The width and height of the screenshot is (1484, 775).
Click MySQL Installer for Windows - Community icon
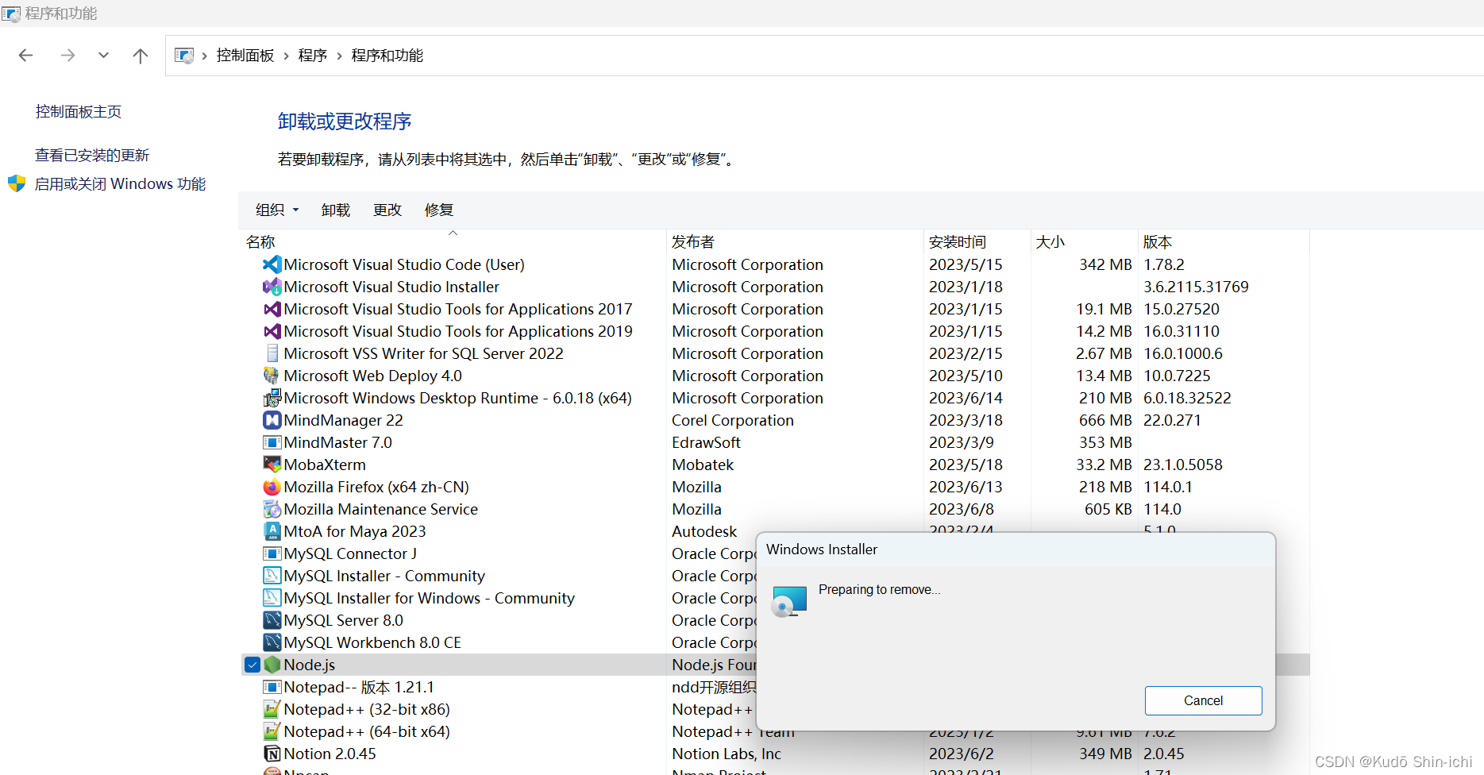[x=272, y=598]
